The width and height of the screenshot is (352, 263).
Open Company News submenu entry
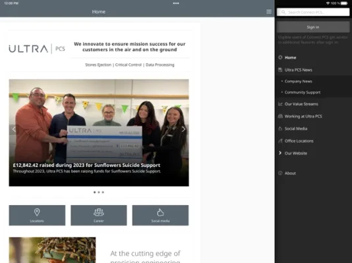(x=298, y=82)
